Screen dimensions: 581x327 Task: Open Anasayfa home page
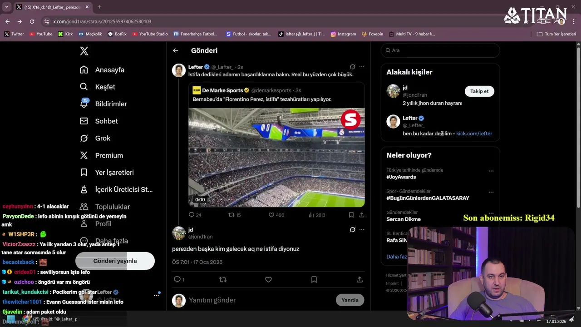(x=102, y=70)
